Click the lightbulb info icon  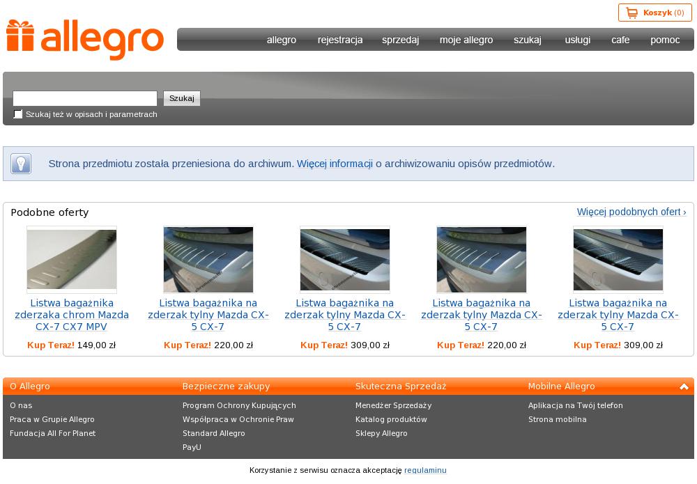pyautogui.click(x=21, y=164)
